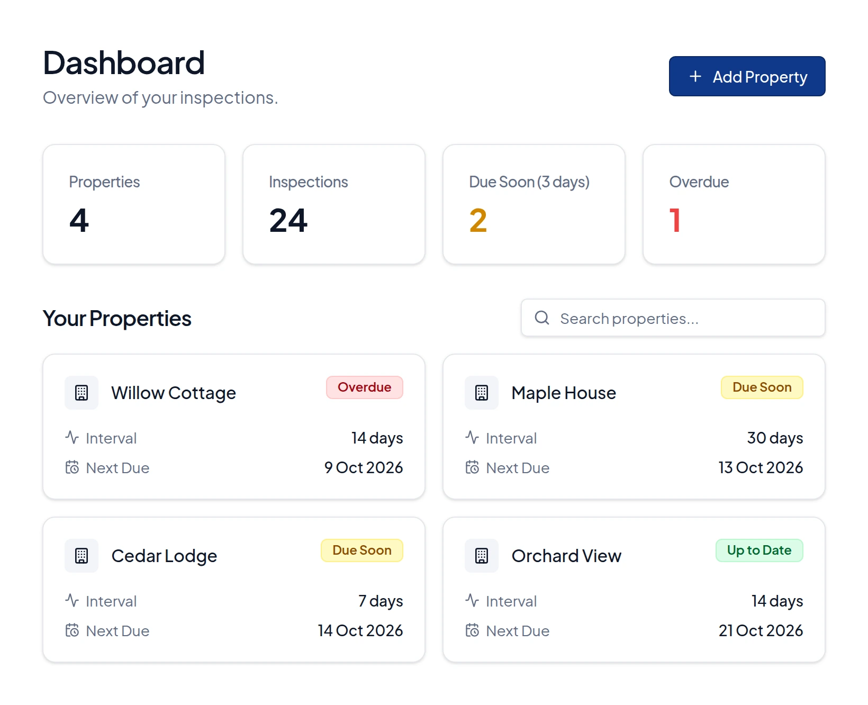Click the Interval label in Cedar Lodge

111,601
